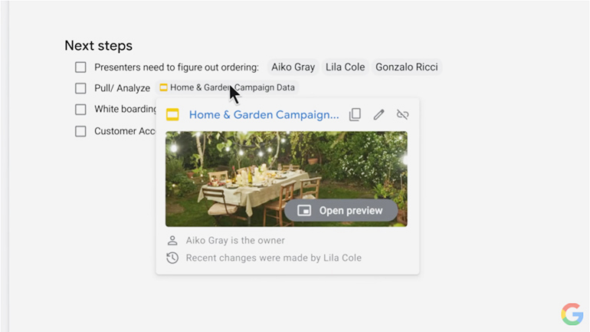The image size is (590, 332).
Task: Open the Home & Garden Campaign title link
Action: [264, 114]
